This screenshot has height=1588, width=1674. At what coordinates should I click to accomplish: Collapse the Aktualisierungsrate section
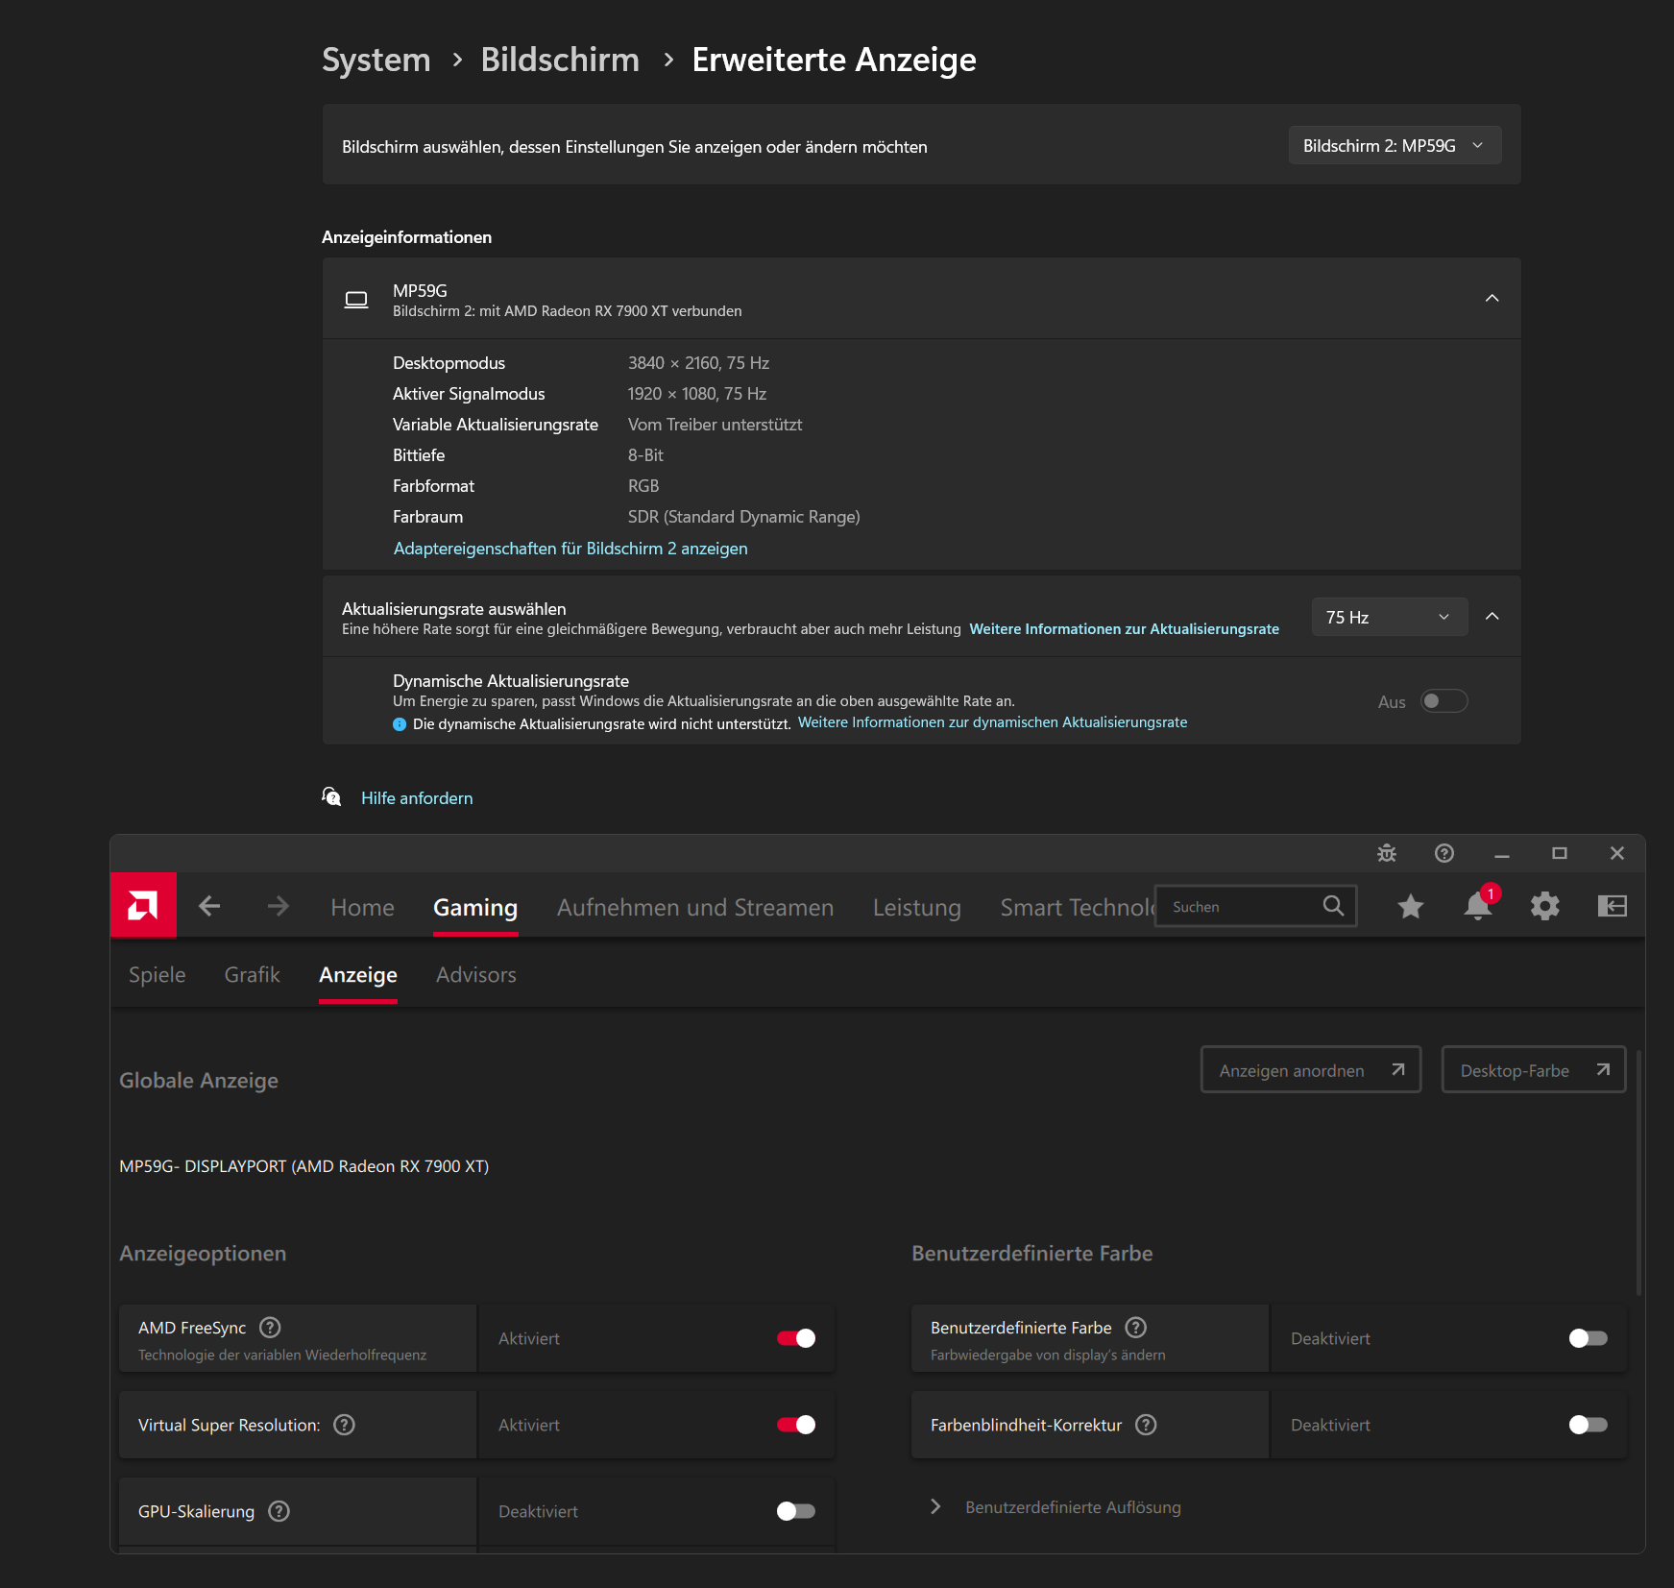tap(1492, 617)
